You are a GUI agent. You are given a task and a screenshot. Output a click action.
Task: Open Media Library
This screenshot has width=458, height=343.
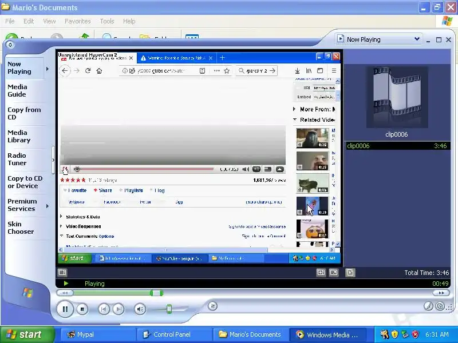click(19, 136)
